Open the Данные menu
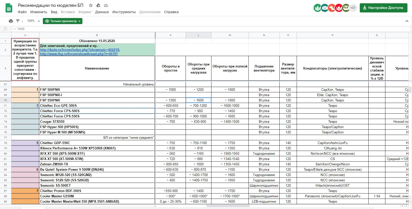412x209 pixels. pos(102,12)
